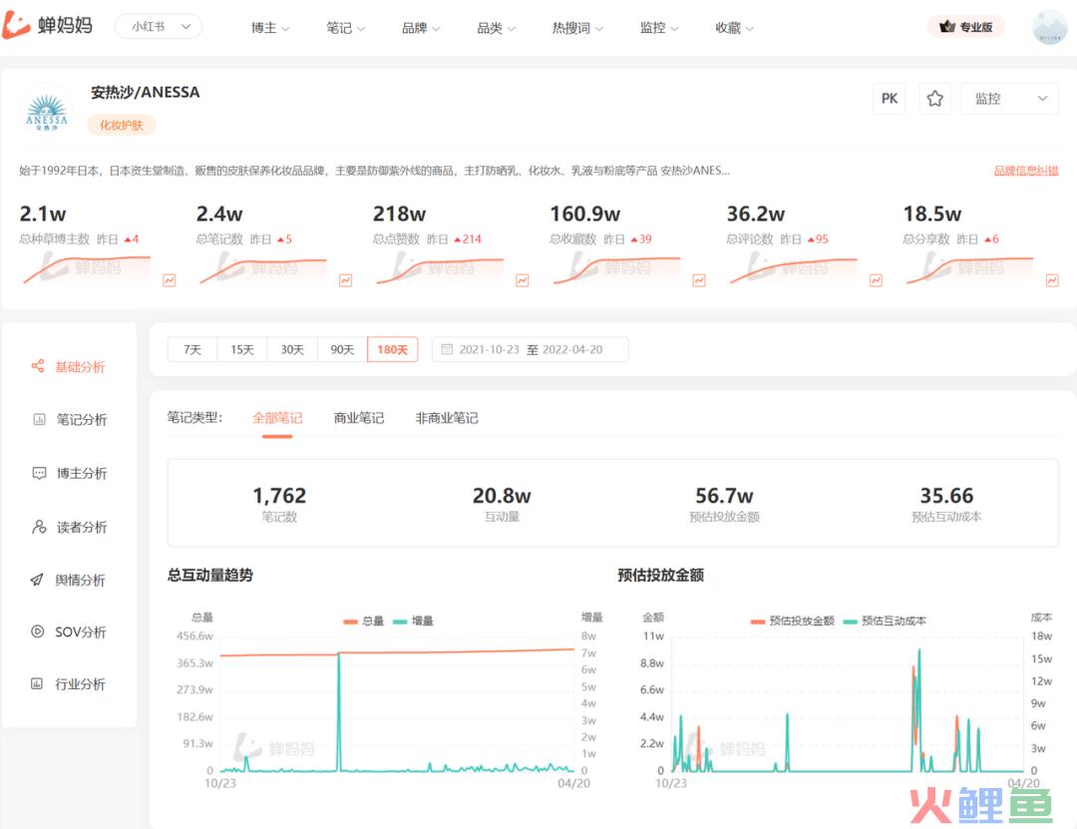The width and height of the screenshot is (1077, 829).
Task: Open trend chart icon for 总评论数
Action: pos(876,280)
